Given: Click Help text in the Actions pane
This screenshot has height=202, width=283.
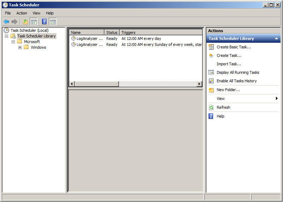Looking at the screenshot, I should coord(221,116).
